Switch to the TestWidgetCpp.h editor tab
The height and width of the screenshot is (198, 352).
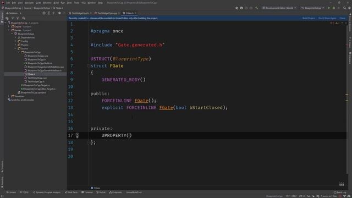(80, 13)
